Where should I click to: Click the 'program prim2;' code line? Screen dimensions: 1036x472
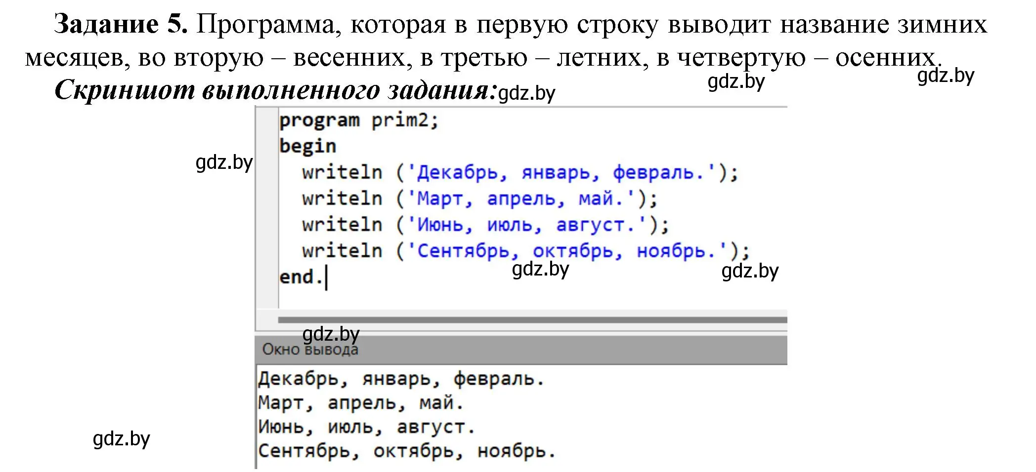tap(359, 120)
